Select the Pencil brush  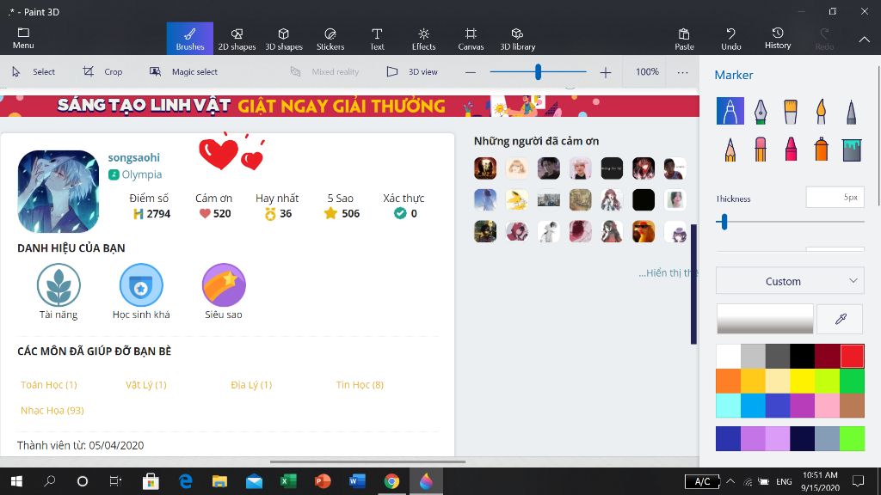click(730, 150)
